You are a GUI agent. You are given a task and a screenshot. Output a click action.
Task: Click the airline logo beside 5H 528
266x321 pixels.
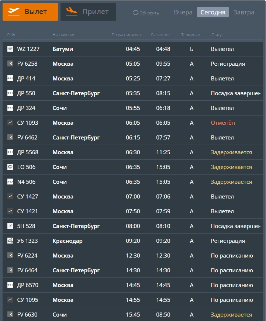10,226
